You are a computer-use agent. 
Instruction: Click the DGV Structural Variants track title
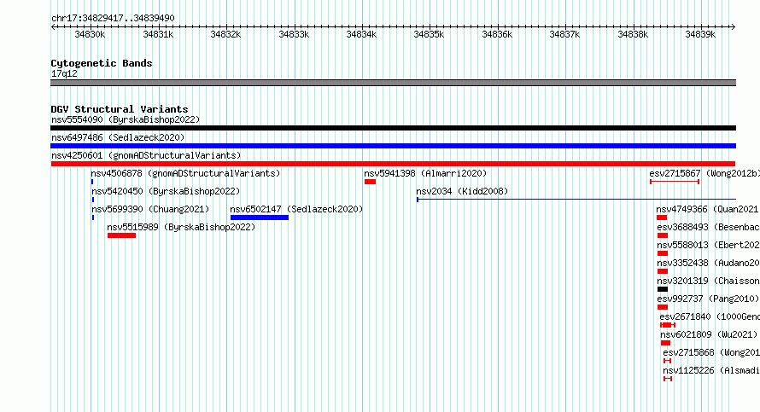tap(120, 109)
